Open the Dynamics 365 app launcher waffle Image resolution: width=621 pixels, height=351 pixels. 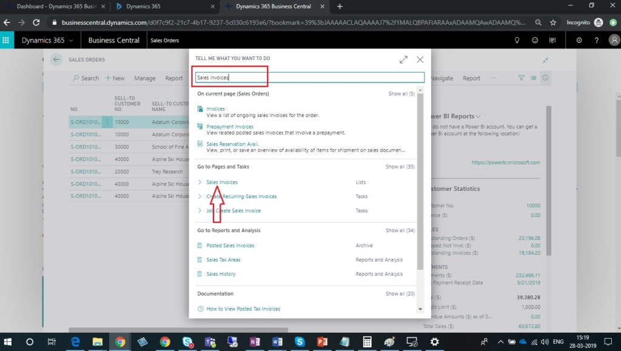click(7, 40)
